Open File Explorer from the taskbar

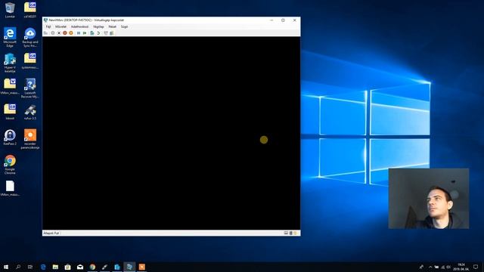(x=55, y=267)
